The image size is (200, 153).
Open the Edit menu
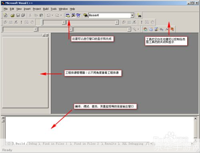(x=12, y=9)
